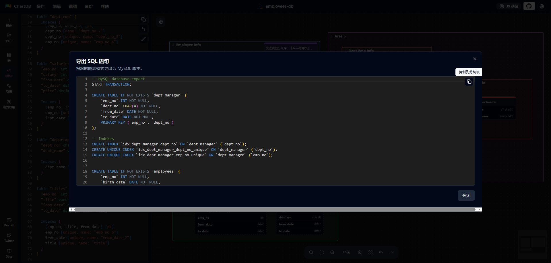This screenshot has width=551, height=263.
Task: Click the grid auto-arrange icon in toolbar
Action: tap(370, 252)
